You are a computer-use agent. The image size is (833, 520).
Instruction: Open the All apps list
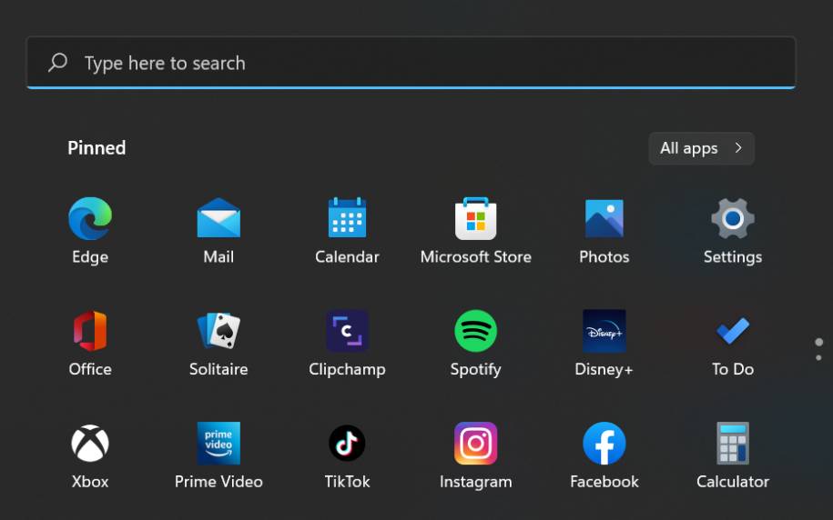click(x=701, y=148)
